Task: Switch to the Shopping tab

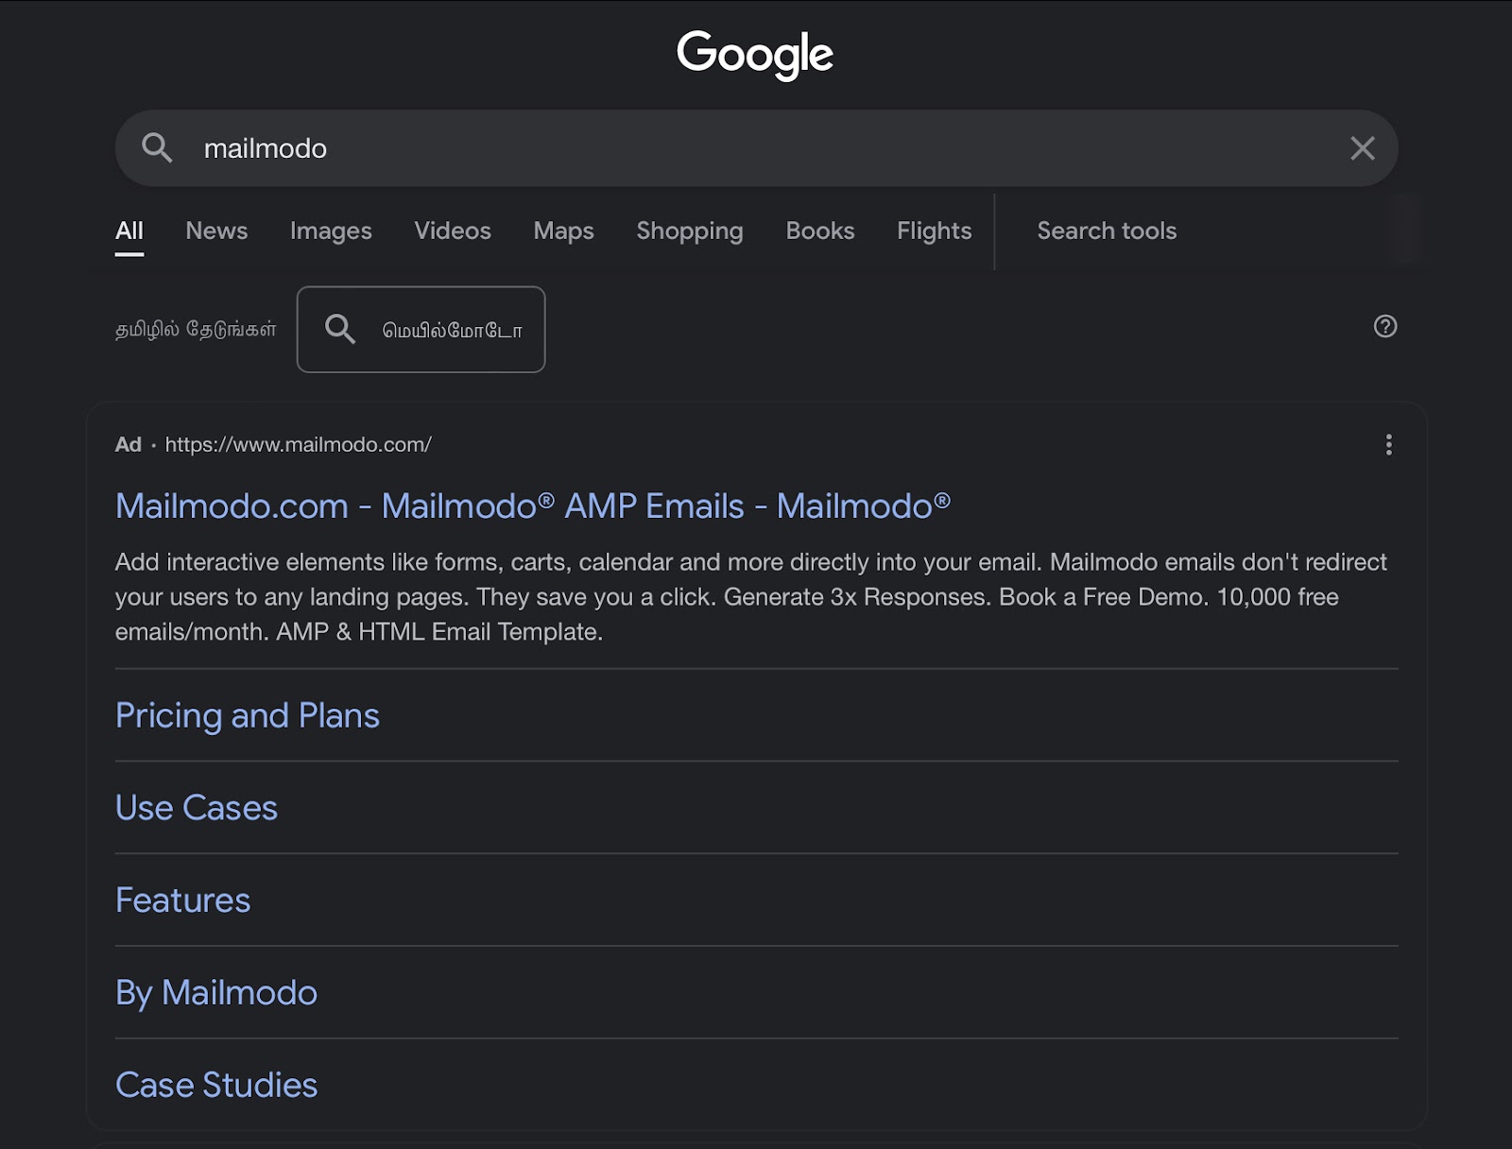Action: tap(690, 231)
